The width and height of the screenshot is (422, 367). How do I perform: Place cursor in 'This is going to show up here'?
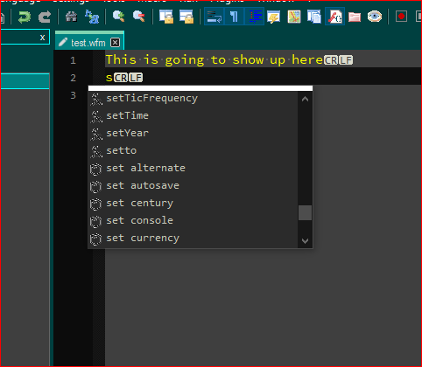214,60
